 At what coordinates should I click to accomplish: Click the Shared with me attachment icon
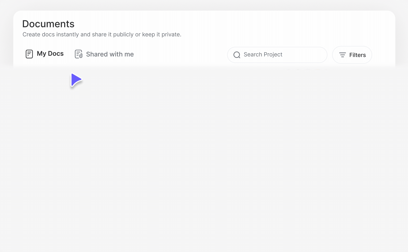pos(79,54)
